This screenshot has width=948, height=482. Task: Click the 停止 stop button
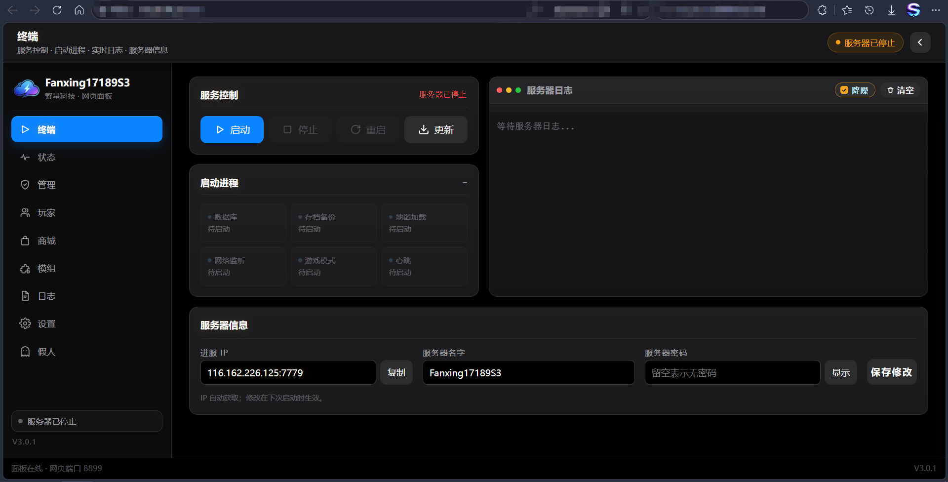300,129
